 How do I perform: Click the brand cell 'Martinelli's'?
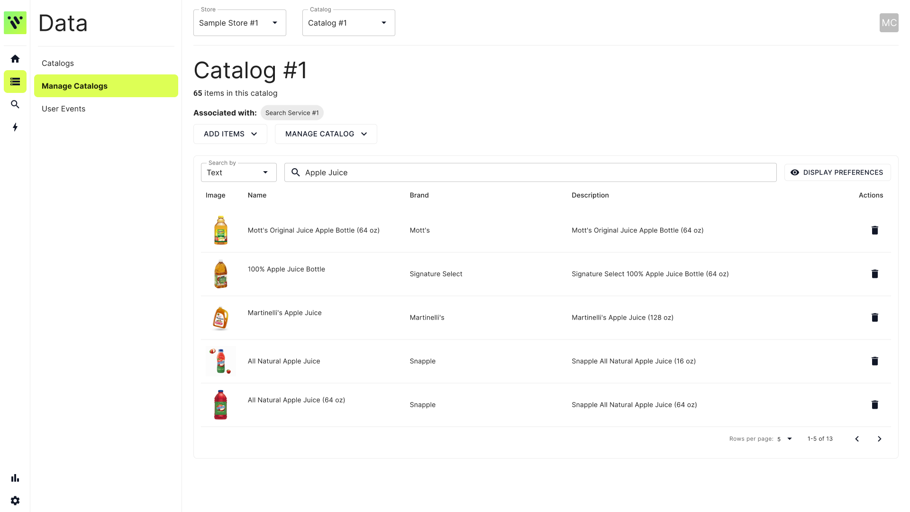[427, 318]
